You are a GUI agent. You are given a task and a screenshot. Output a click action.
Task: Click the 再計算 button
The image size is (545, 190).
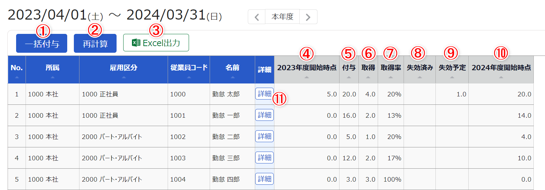coord(95,44)
